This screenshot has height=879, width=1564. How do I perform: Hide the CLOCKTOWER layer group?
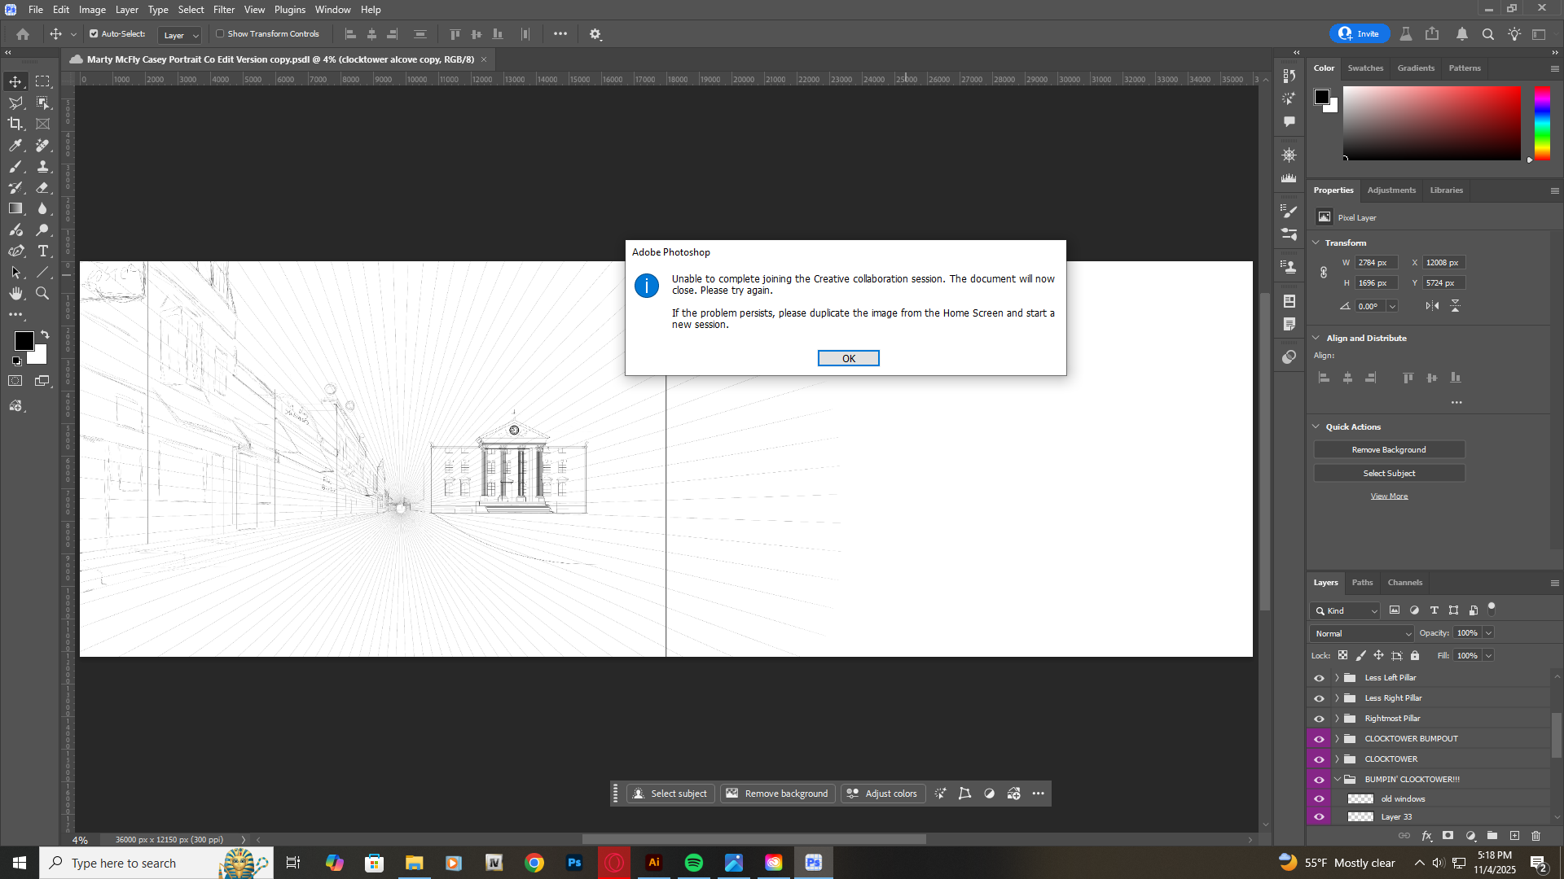(x=1319, y=759)
